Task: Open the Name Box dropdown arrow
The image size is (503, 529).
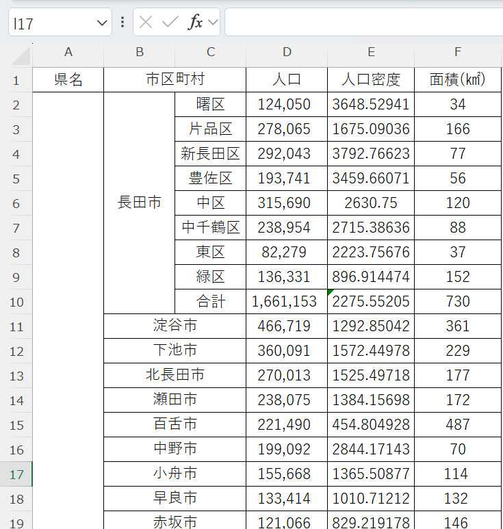Action: [102, 23]
